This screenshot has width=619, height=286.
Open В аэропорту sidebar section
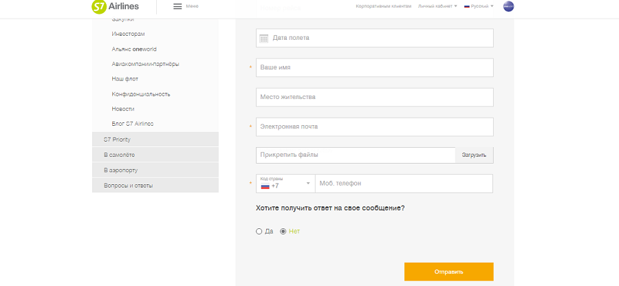[155, 170]
